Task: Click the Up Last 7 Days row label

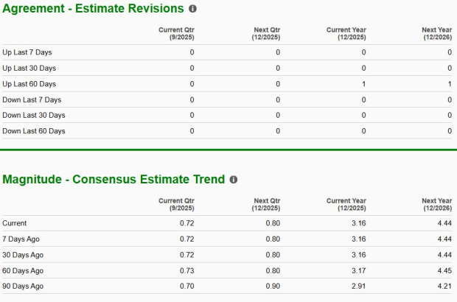Action: [27, 52]
